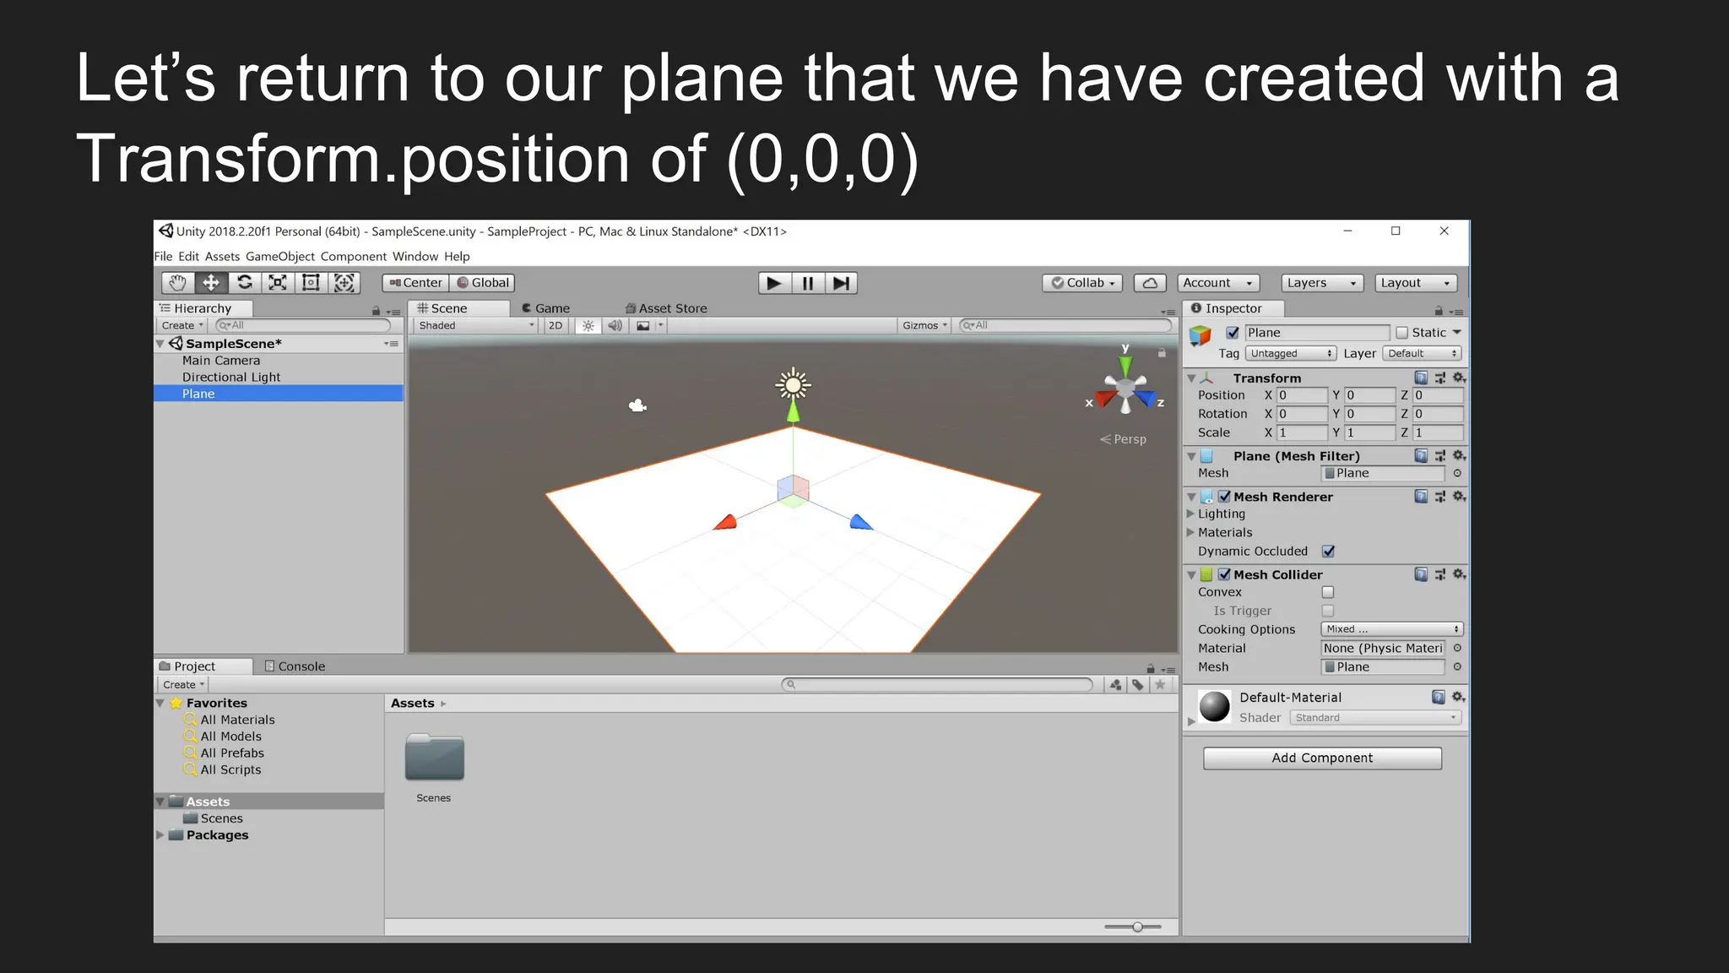Open object picker for collider Material
Viewport: 1729px width, 973px height.
1457,648
